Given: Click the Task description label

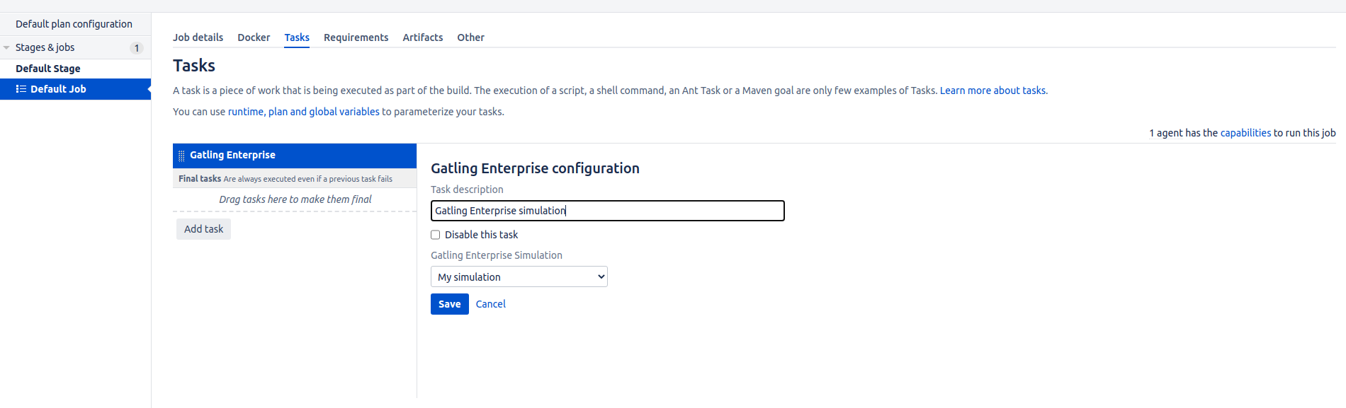Looking at the screenshot, I should (x=467, y=190).
